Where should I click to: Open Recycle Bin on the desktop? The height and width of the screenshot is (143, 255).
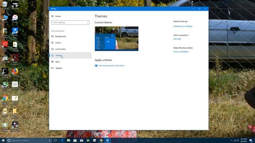tap(5, 5)
